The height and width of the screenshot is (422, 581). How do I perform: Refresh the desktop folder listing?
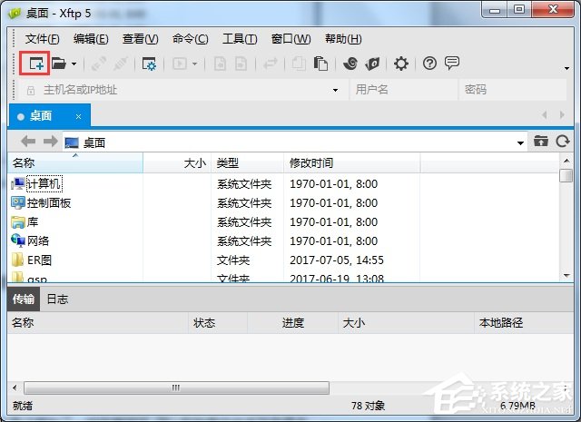[x=563, y=142]
